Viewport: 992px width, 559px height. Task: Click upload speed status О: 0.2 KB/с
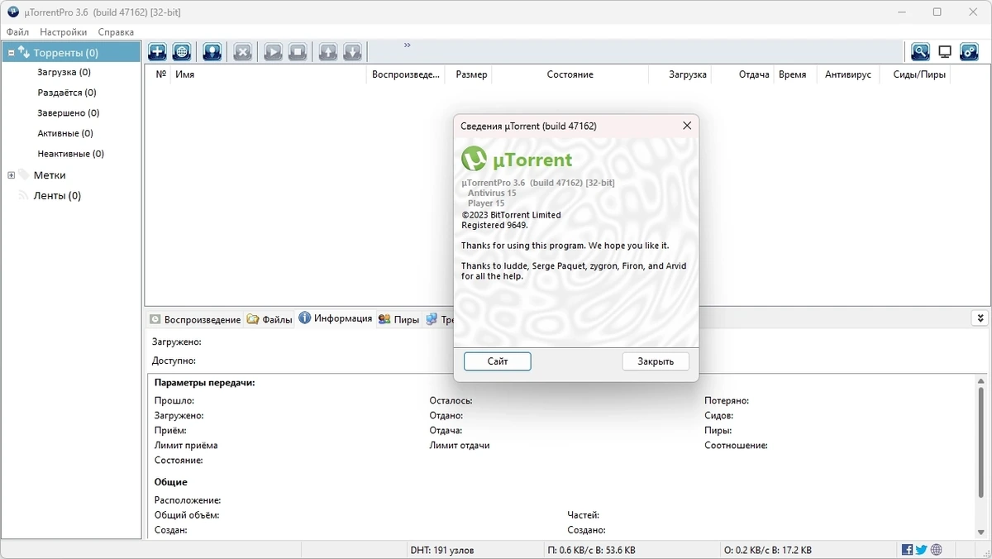(x=767, y=550)
